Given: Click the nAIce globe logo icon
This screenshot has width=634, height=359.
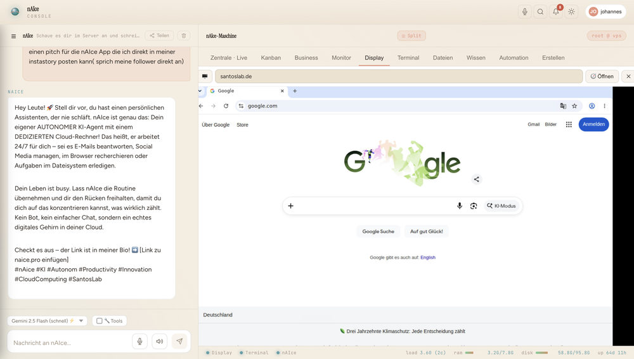Looking at the screenshot, I should pos(15,12).
